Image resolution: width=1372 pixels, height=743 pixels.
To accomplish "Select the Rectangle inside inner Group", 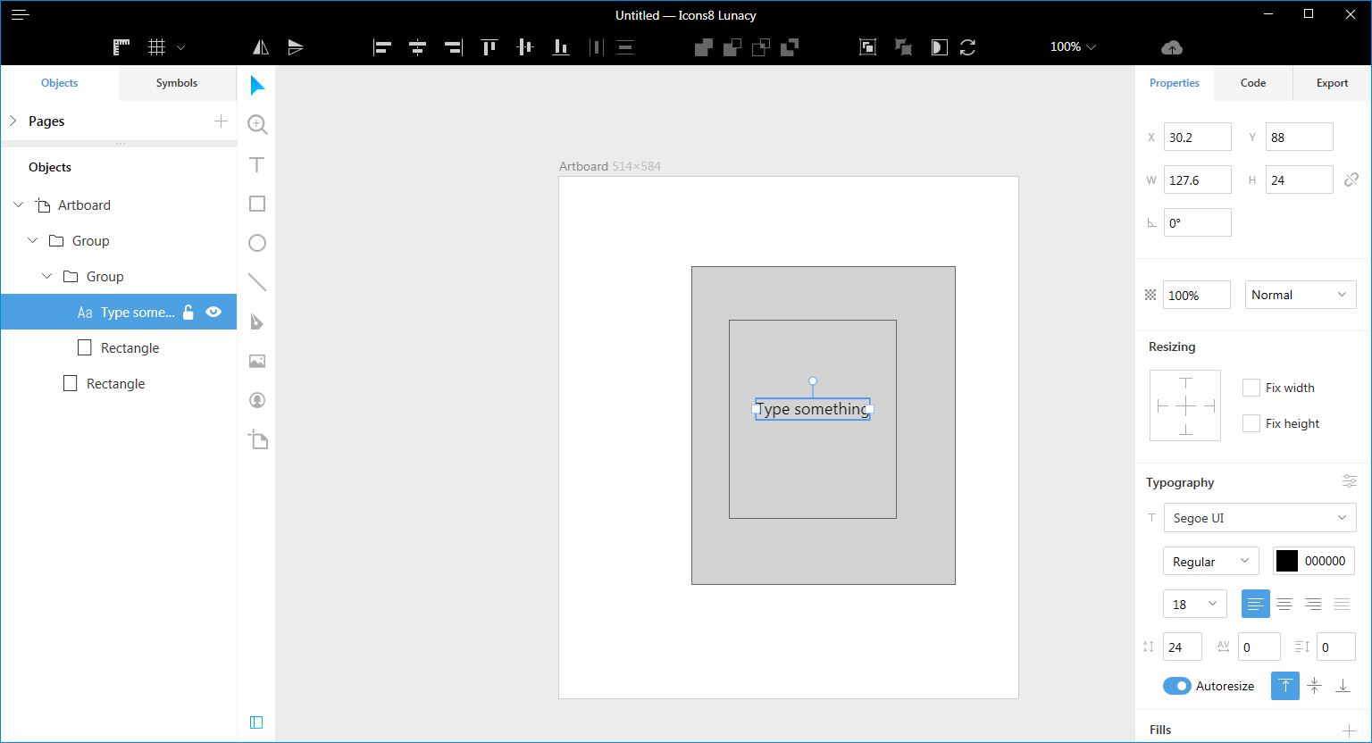I will point(118,347).
